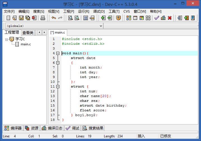Viewport: 201px width, 141px height.
Task: Click the Replace magnifier icon
Action: [77, 18]
